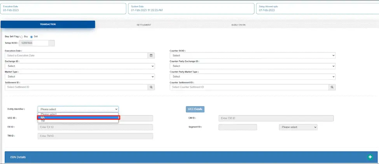Open the Counter Party Market Type dropdown

(x=252, y=77)
